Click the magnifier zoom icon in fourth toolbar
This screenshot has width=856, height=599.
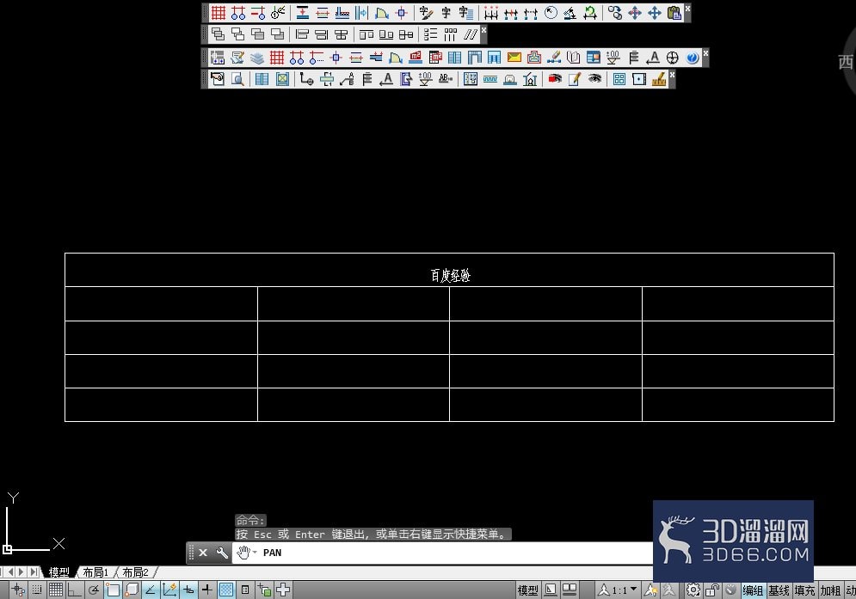click(237, 79)
